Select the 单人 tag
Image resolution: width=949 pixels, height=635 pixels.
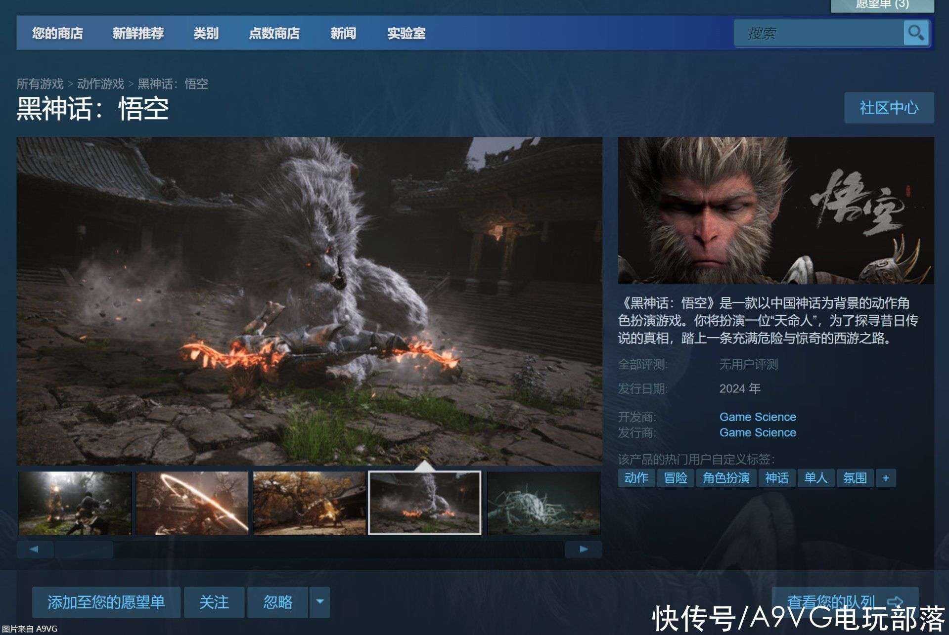[x=816, y=478]
